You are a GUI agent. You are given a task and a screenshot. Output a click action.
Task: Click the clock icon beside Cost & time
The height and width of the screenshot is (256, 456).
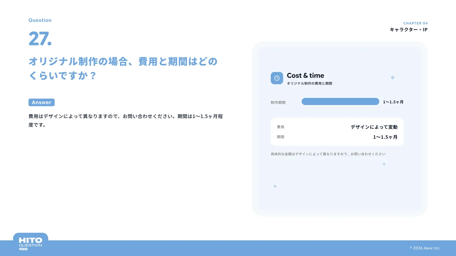click(x=277, y=78)
